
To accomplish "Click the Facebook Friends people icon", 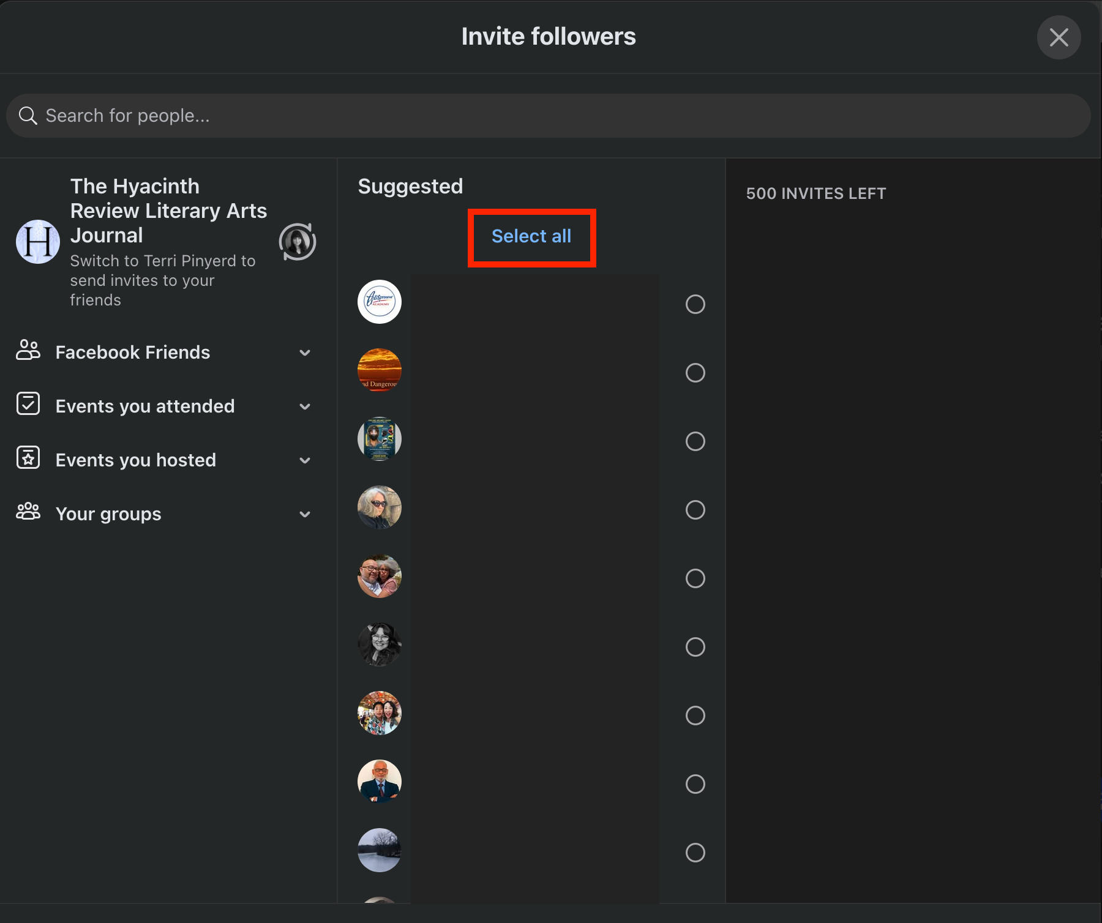I will [28, 351].
